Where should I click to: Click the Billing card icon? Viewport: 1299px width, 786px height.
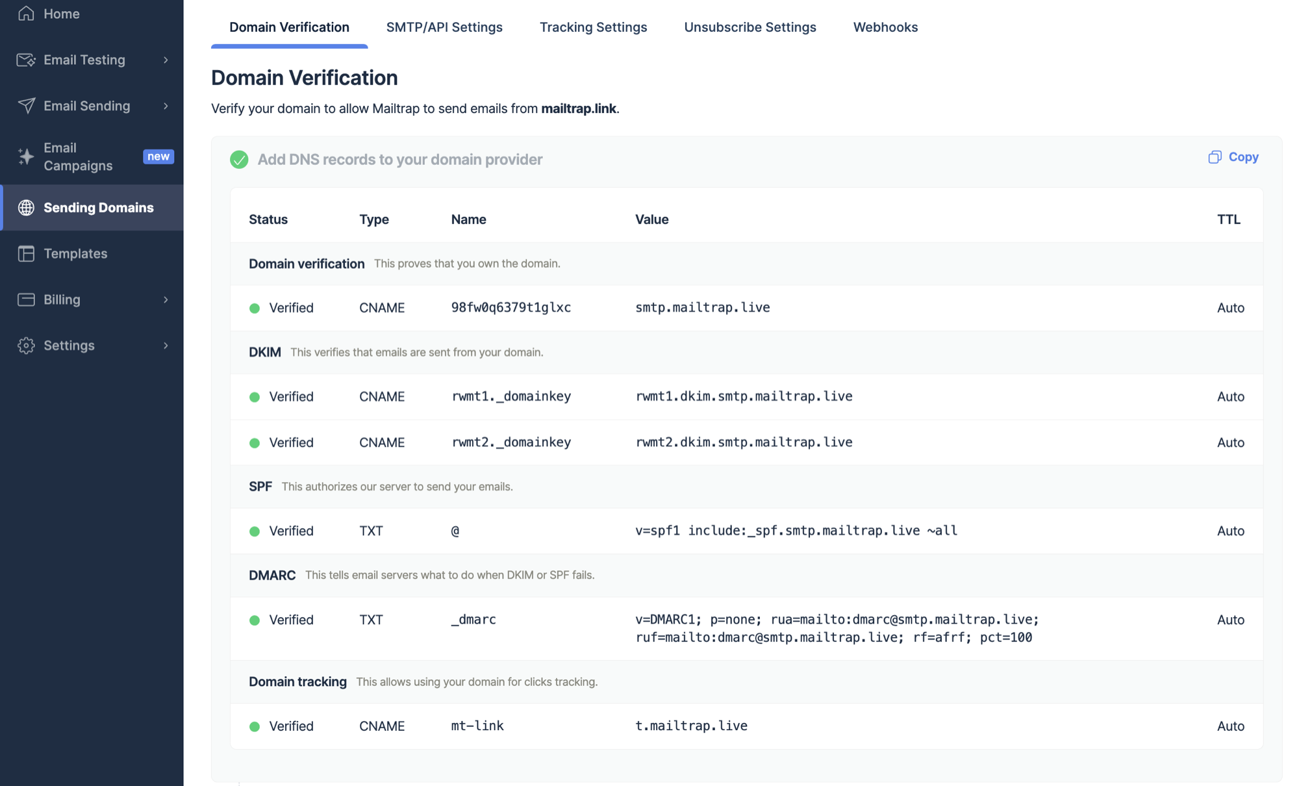[26, 299]
